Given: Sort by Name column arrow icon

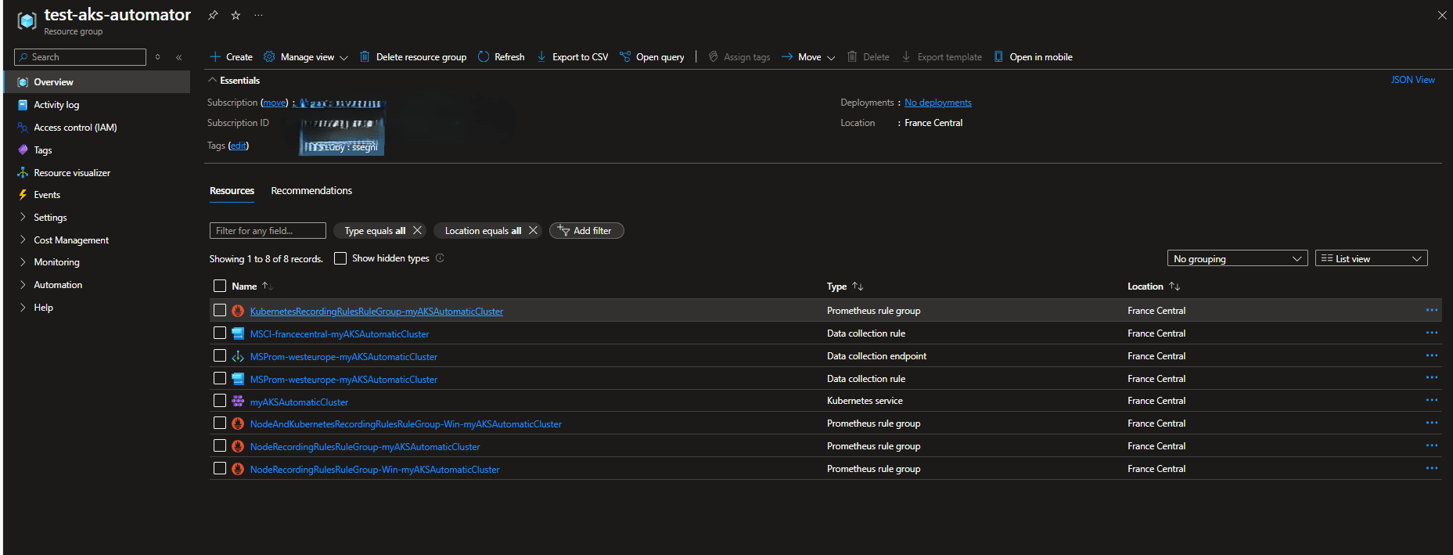Looking at the screenshot, I should click(267, 287).
